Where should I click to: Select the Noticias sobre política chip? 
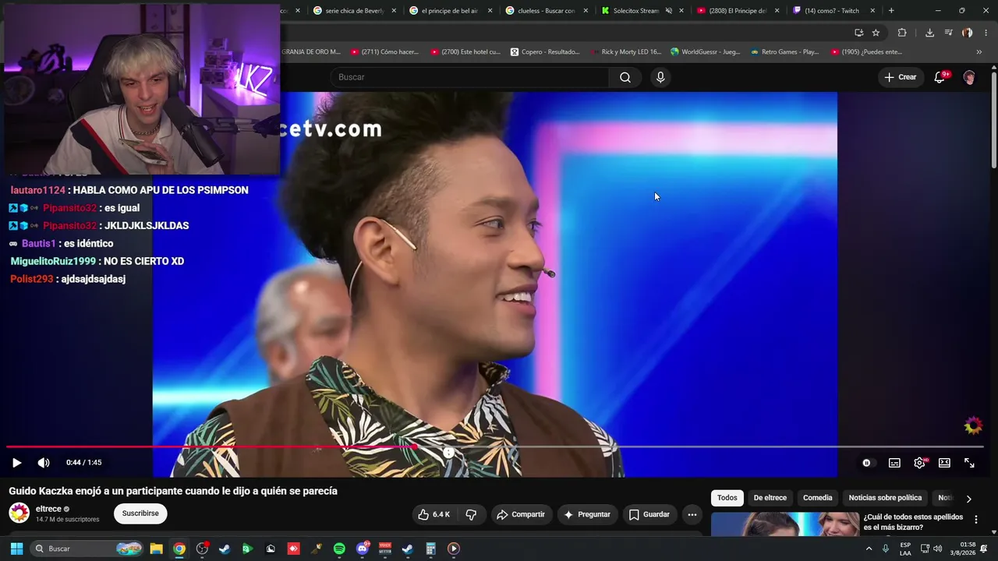[x=885, y=498]
